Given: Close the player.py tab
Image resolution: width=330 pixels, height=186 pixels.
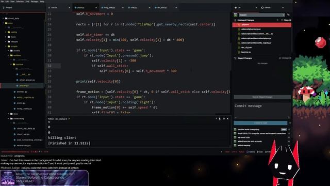Looking at the screenshot, I should click(x=96, y=8).
